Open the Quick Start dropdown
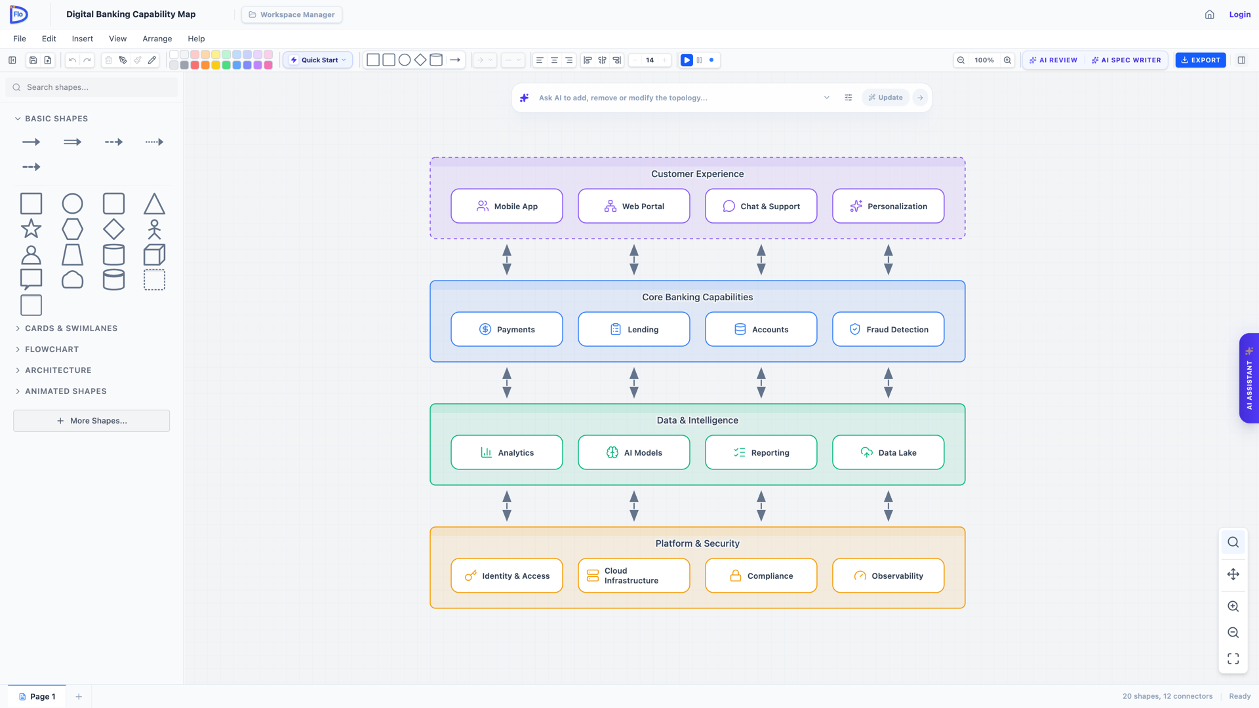 point(318,60)
